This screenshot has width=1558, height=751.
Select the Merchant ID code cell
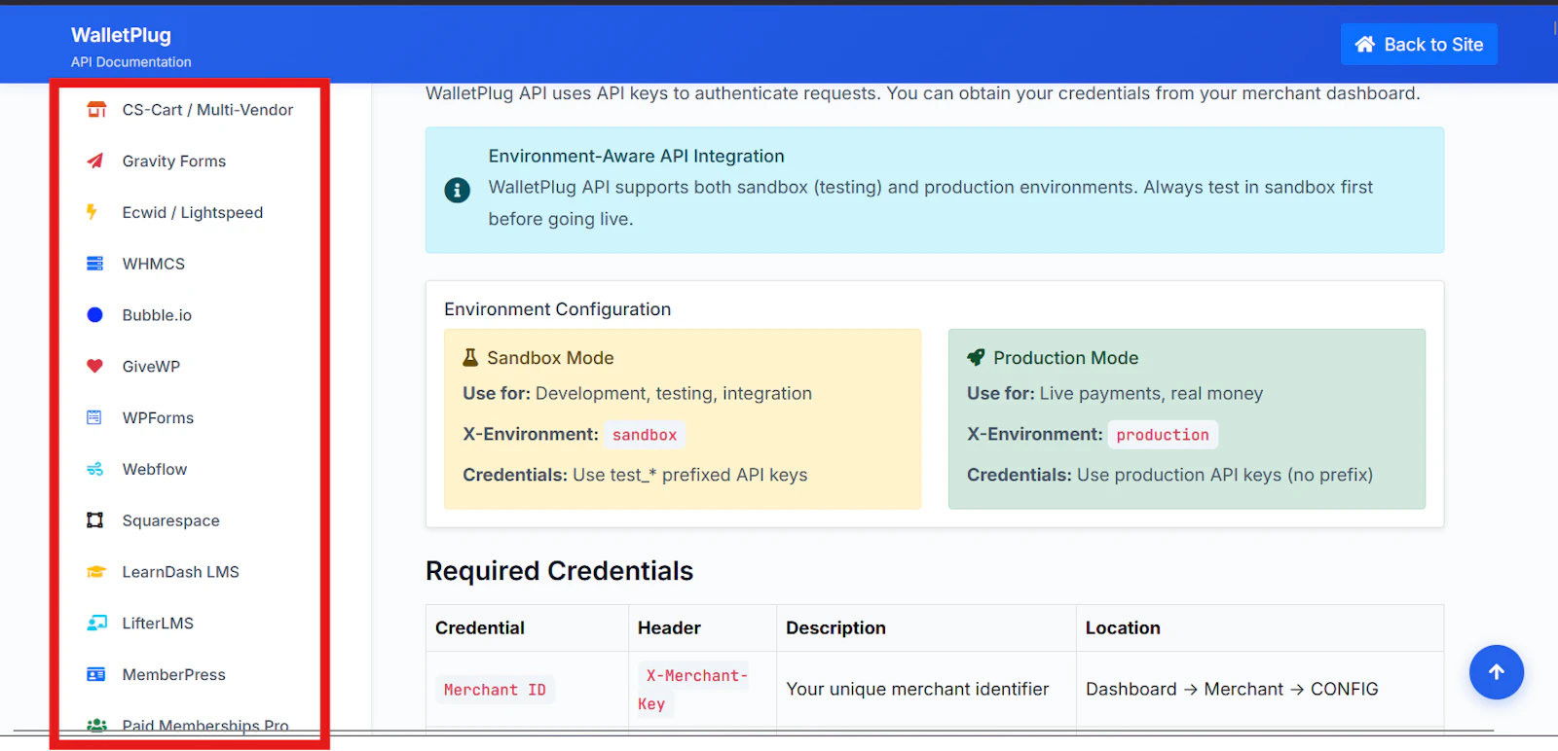495,690
